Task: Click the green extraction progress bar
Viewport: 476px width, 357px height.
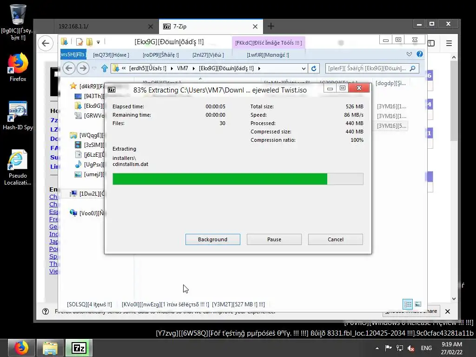Action: pyautogui.click(x=238, y=179)
